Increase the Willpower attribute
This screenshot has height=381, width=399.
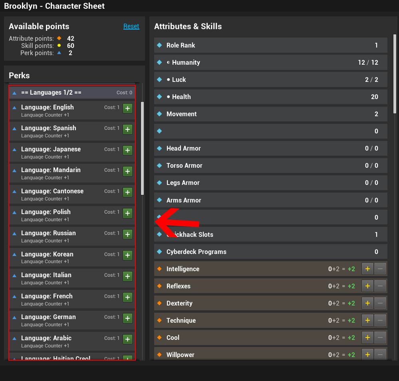click(x=367, y=355)
